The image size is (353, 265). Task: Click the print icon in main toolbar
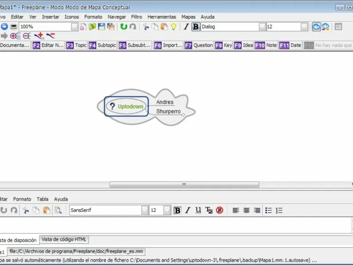[x=14, y=26]
